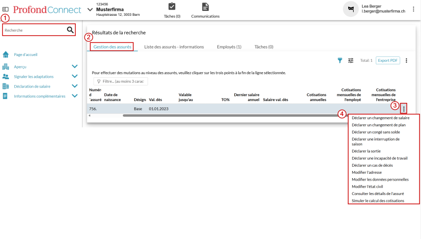Select Déclarer un changement de salaire
This screenshot has height=239, width=421.
380,118
